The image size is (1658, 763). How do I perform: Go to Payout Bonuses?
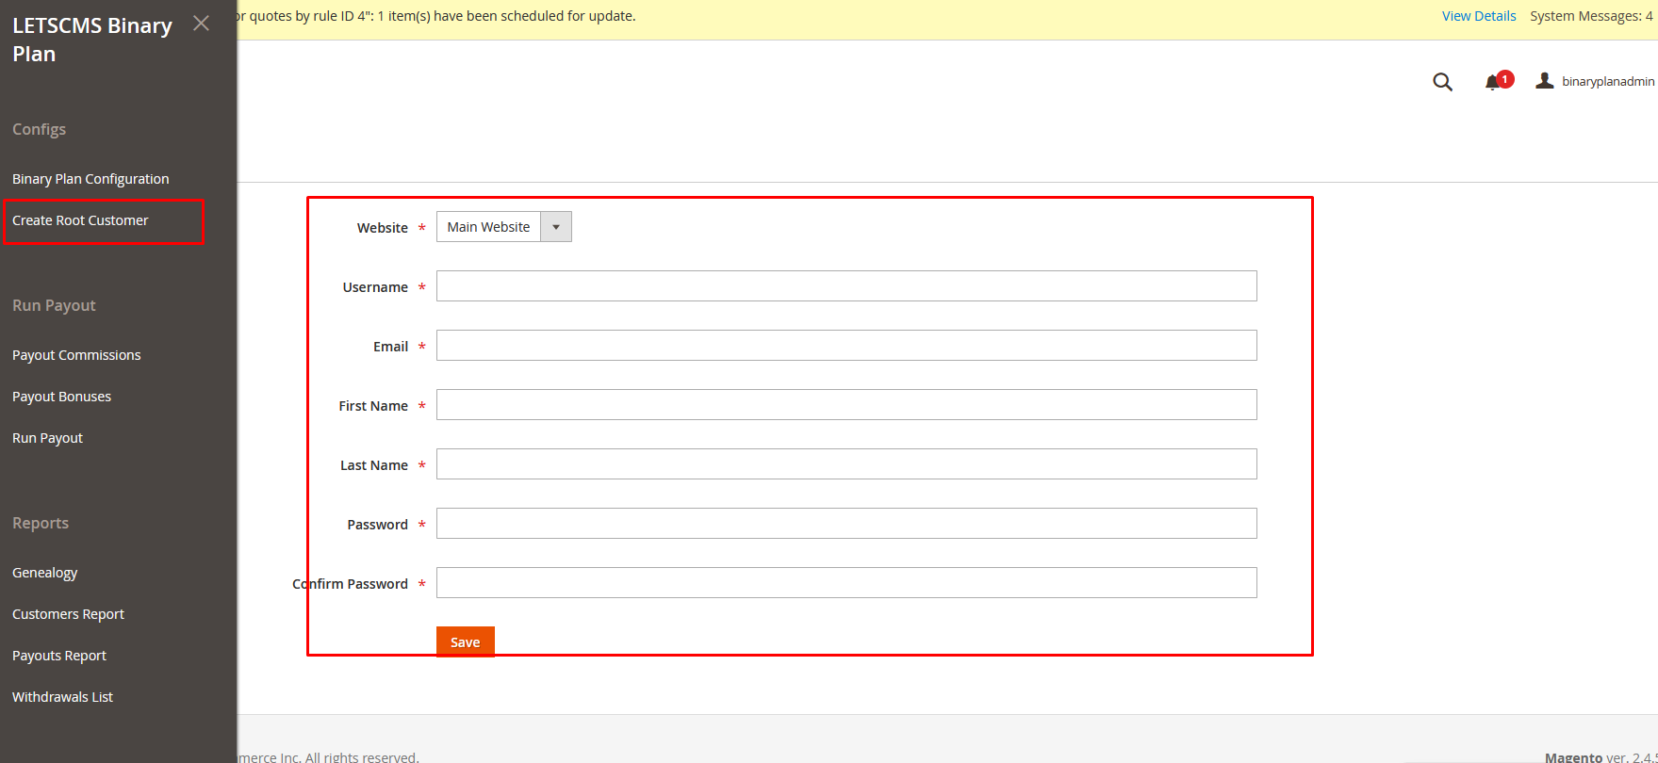pyautogui.click(x=61, y=397)
